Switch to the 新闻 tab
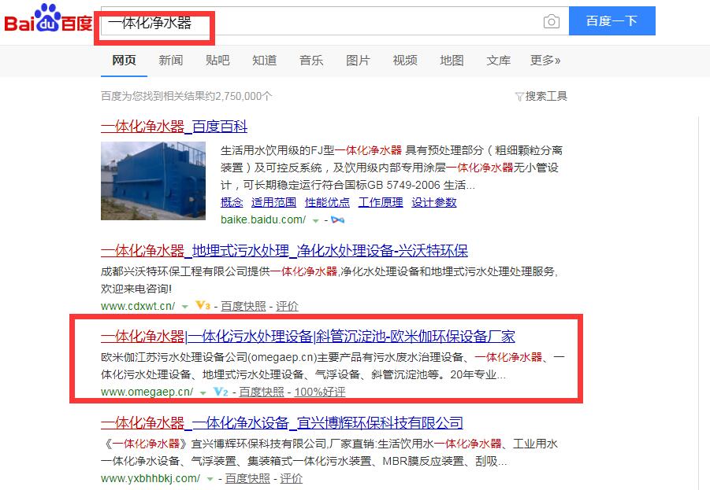The width and height of the screenshot is (710, 490). [171, 60]
